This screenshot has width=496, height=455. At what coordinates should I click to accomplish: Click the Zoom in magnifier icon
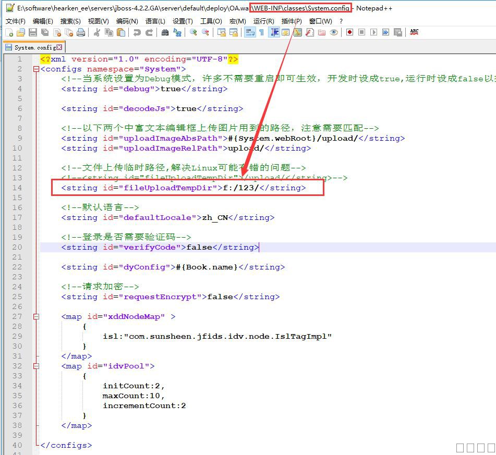point(193,32)
